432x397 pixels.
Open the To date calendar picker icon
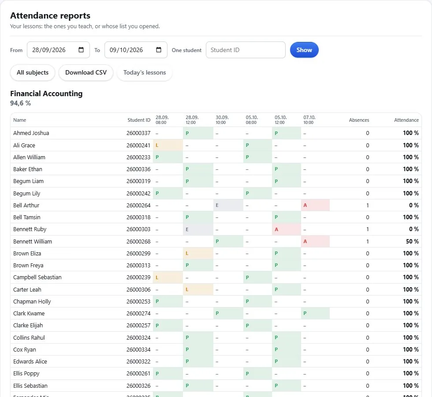(x=159, y=50)
